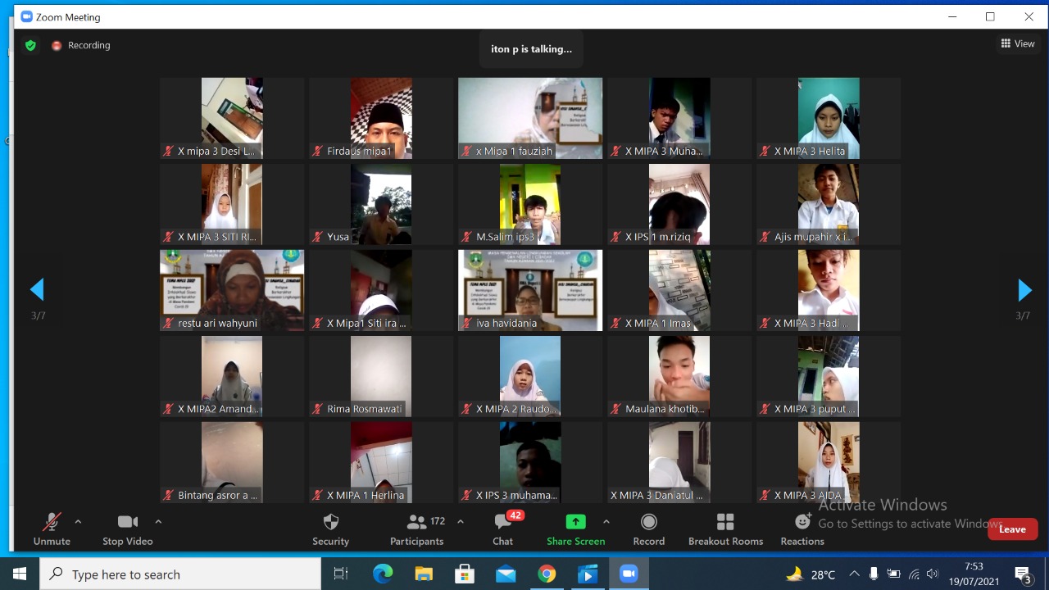Expand video options arrow beside Stop Video
1049x590 pixels.
(158, 521)
